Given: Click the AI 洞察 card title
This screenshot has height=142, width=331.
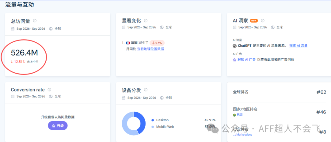Looking at the screenshot, I should click(241, 21).
